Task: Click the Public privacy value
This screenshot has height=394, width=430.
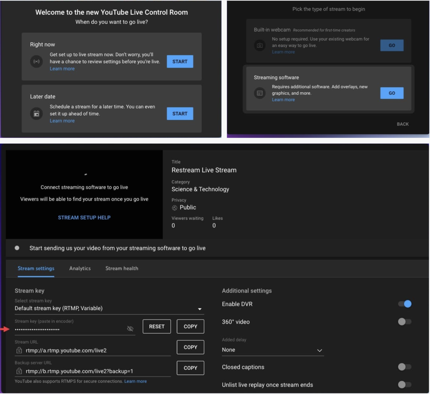Action: (188, 207)
